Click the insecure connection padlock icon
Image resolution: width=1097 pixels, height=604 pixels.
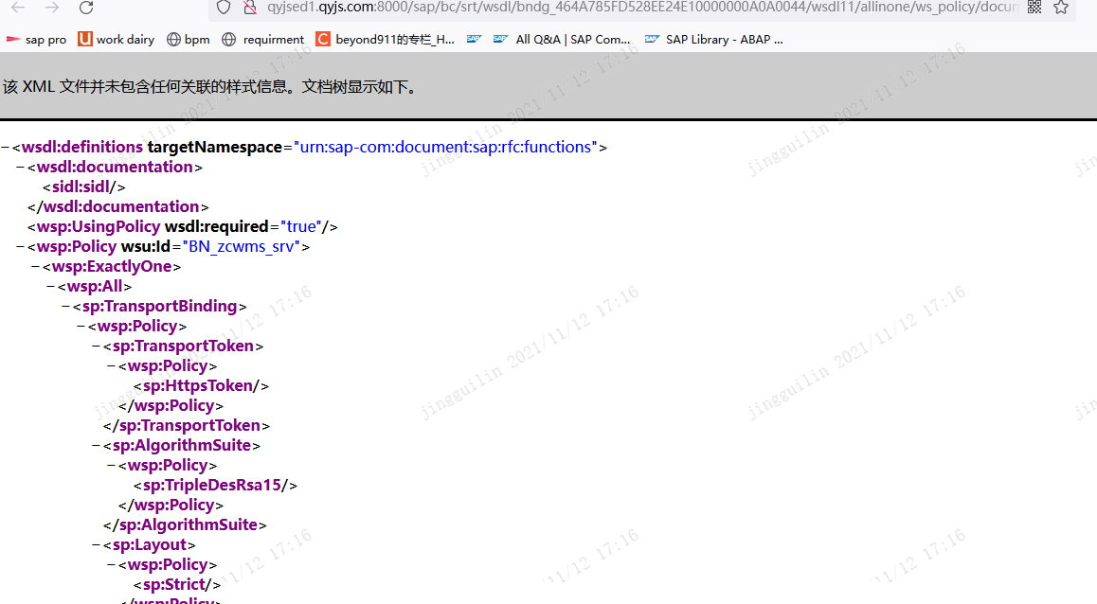(248, 9)
